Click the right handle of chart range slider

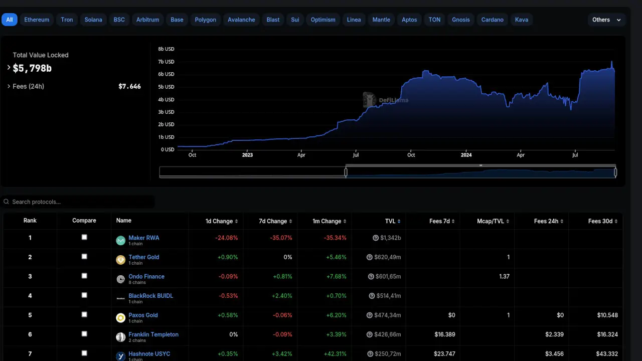pos(615,172)
